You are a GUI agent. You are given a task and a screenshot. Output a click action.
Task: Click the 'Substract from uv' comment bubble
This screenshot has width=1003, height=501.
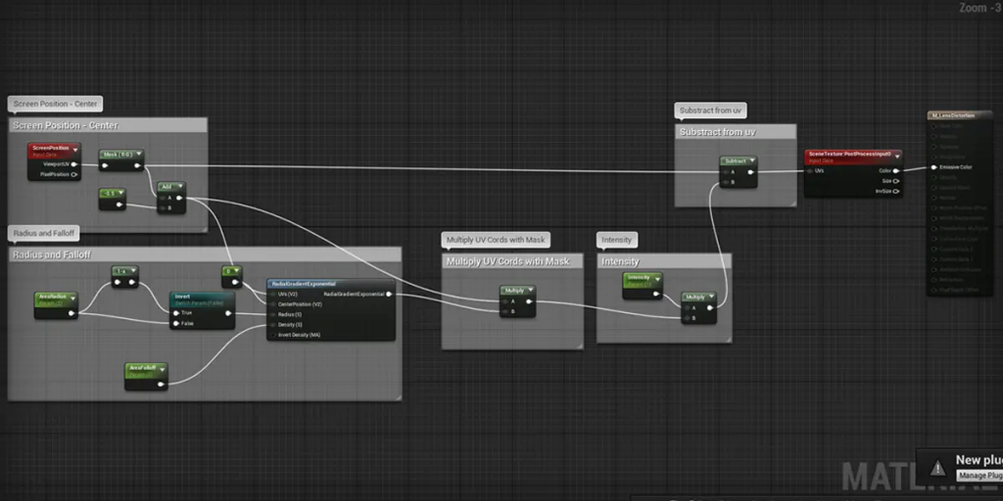click(710, 111)
